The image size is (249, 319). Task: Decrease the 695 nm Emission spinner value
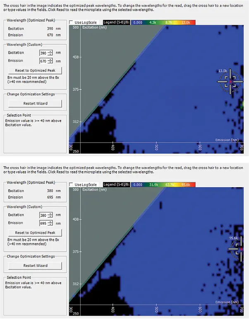(x=50, y=225)
